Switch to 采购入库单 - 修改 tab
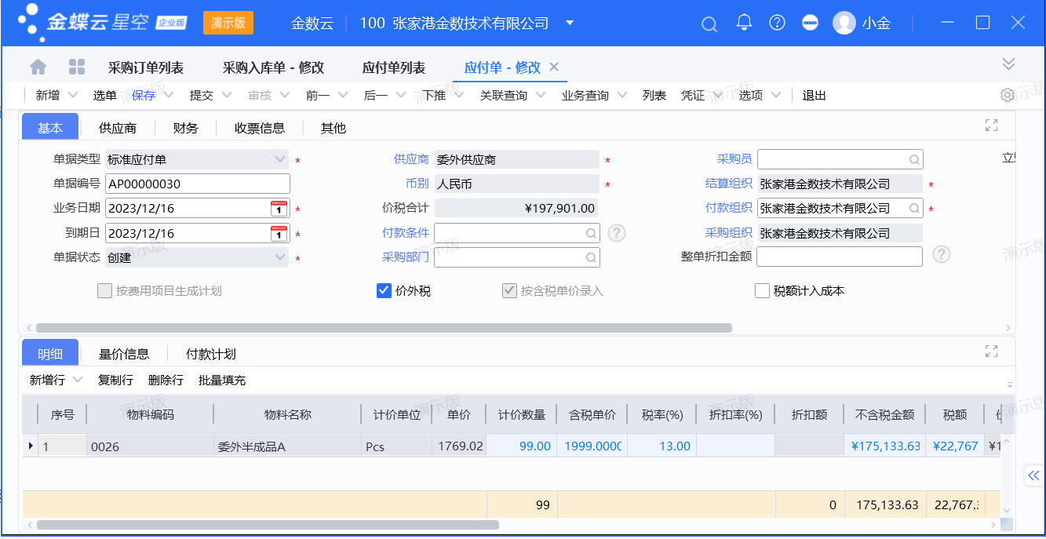1046x539 pixels. [x=273, y=67]
